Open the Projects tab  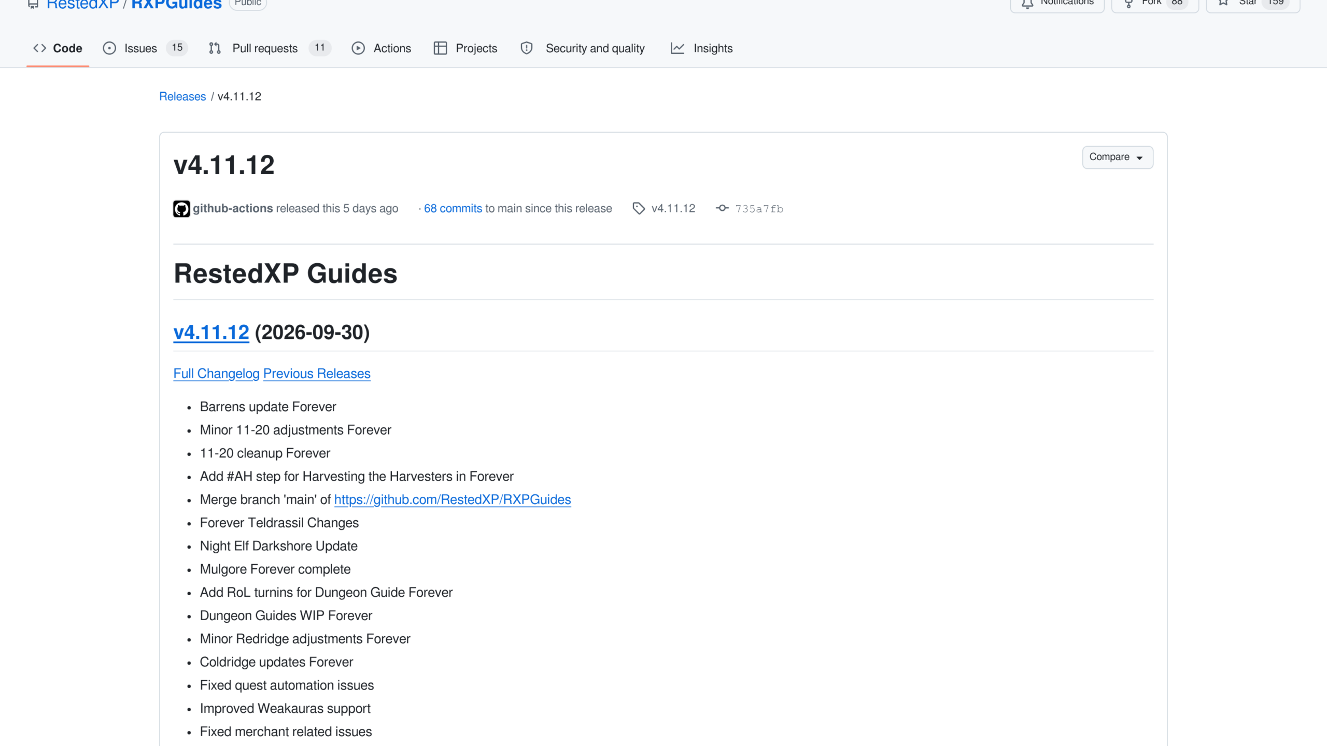pyautogui.click(x=465, y=48)
